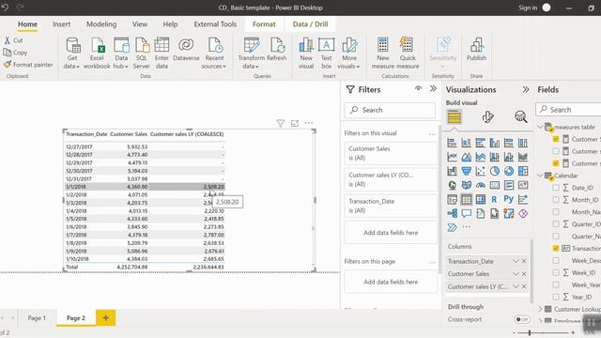Screen dimensions: 601x338
Task: Click the Publish button
Action: [x=476, y=50]
